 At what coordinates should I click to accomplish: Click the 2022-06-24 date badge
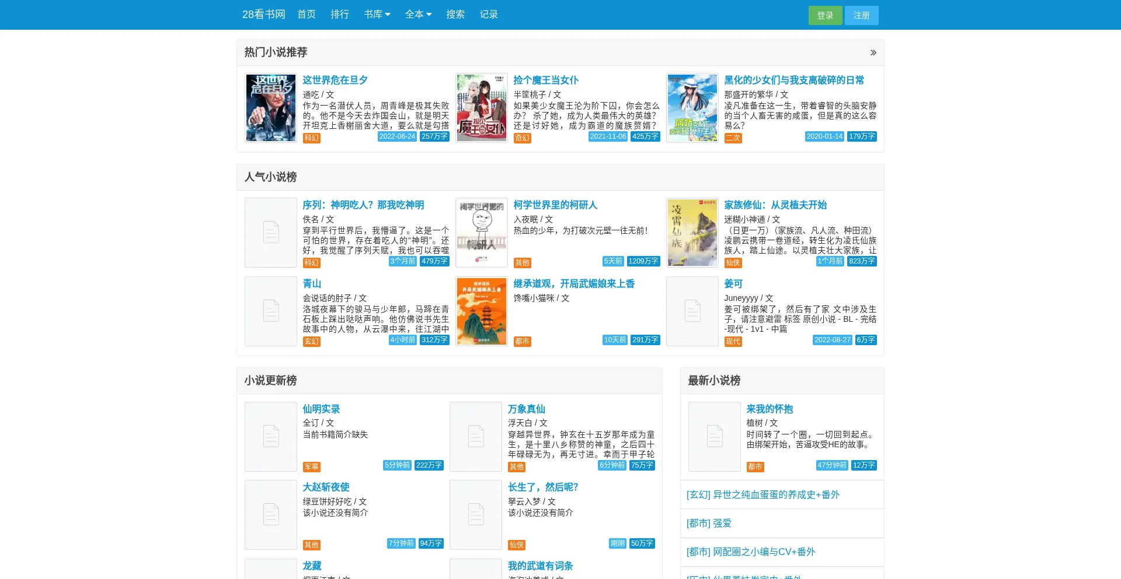[x=397, y=136]
